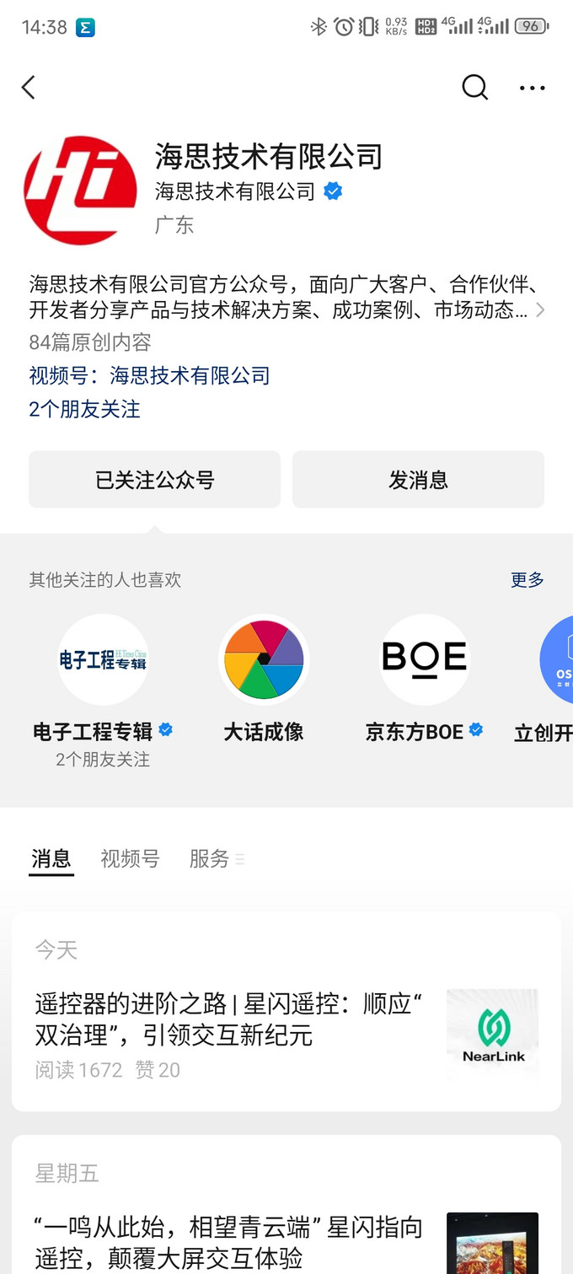Switch to the 视频号 tab
The height and width of the screenshot is (1274, 573).
click(130, 859)
